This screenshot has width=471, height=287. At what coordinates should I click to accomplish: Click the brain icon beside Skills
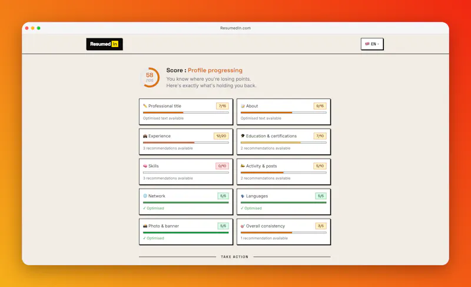pos(145,166)
